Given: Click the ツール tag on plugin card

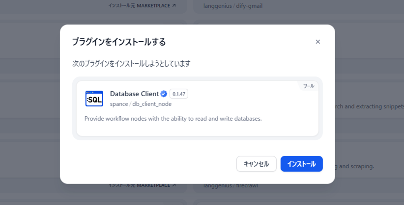Looking at the screenshot, I should coord(308,86).
